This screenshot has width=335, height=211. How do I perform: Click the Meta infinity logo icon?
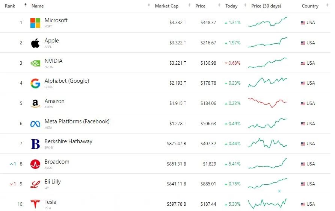[x=35, y=124]
